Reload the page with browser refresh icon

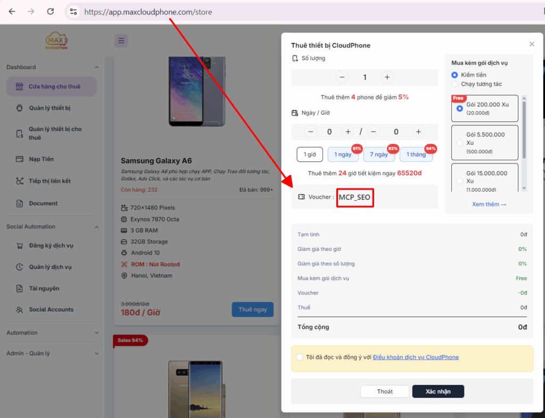pos(50,11)
